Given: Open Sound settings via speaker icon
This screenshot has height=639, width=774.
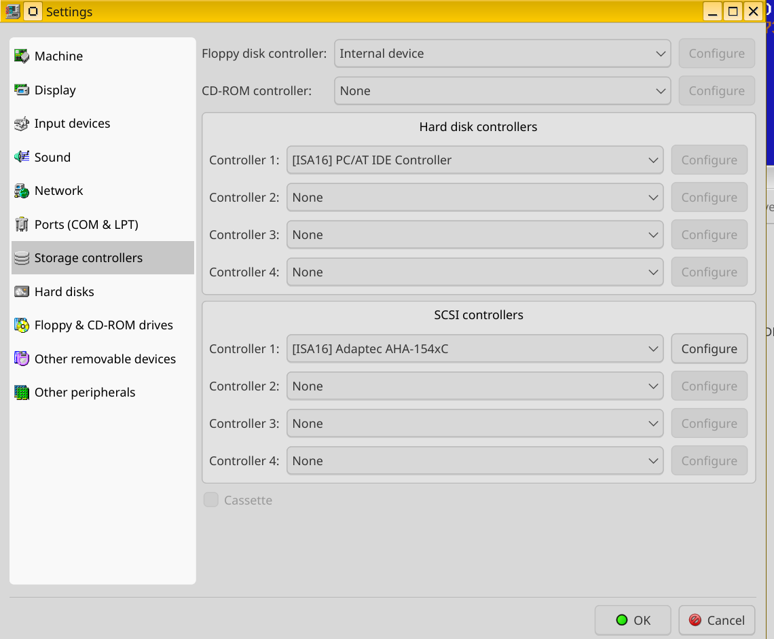Looking at the screenshot, I should click(22, 158).
